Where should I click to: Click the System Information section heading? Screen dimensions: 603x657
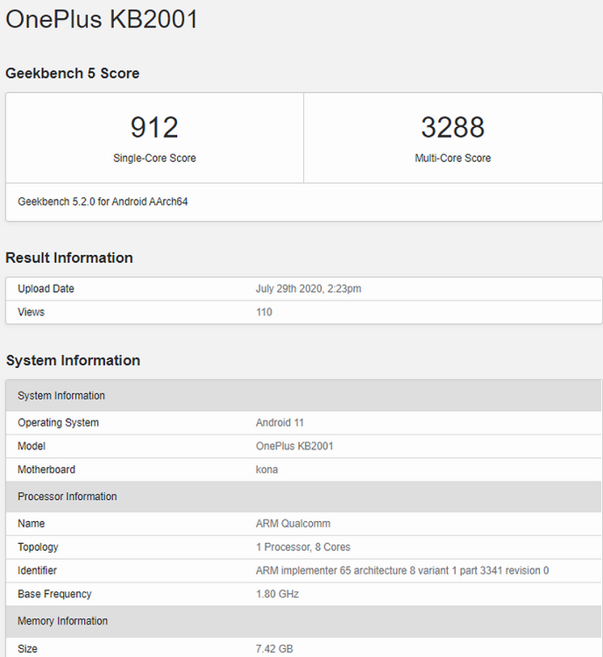(x=73, y=360)
